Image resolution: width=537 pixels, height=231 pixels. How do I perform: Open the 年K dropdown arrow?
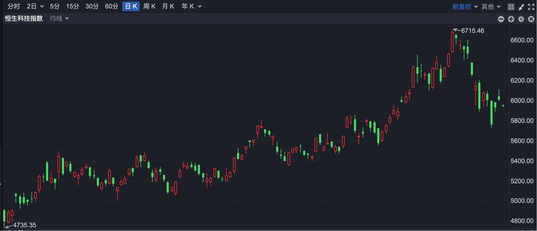coord(200,6)
